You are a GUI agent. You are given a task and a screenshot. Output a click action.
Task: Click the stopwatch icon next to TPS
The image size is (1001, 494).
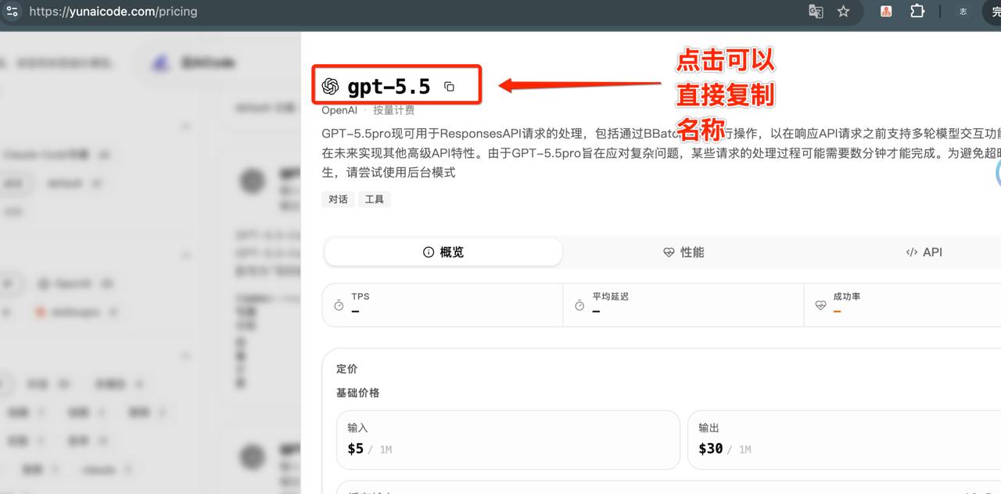[339, 306]
